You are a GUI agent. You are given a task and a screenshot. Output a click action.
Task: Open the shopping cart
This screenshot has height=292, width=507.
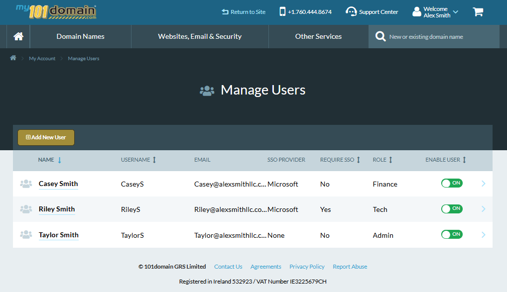click(x=478, y=11)
